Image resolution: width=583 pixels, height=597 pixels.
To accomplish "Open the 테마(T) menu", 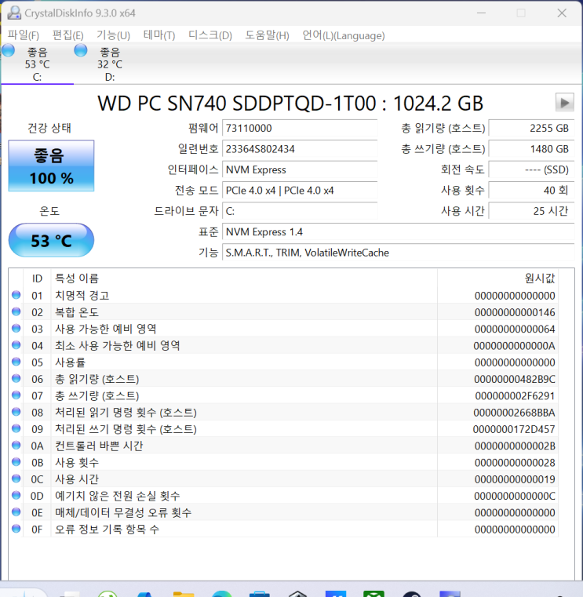I will click(x=159, y=35).
